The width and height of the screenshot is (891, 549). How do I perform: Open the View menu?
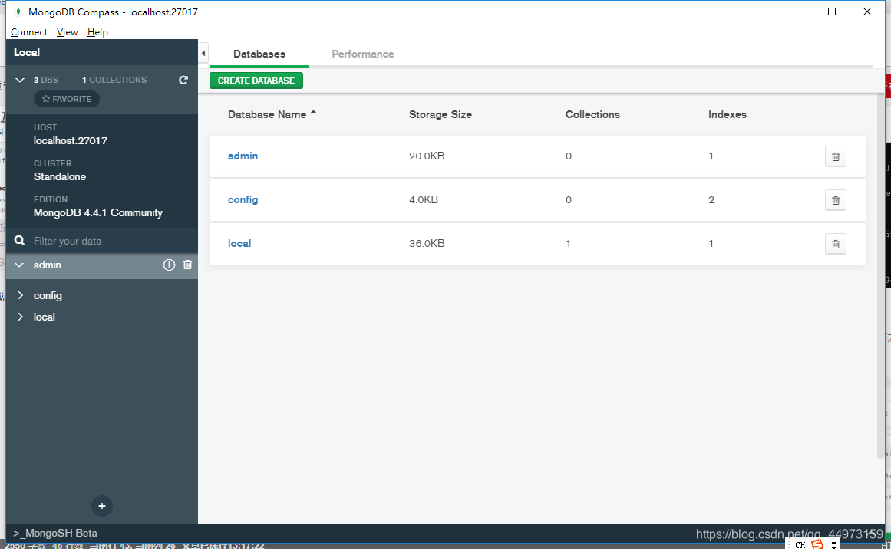67,32
